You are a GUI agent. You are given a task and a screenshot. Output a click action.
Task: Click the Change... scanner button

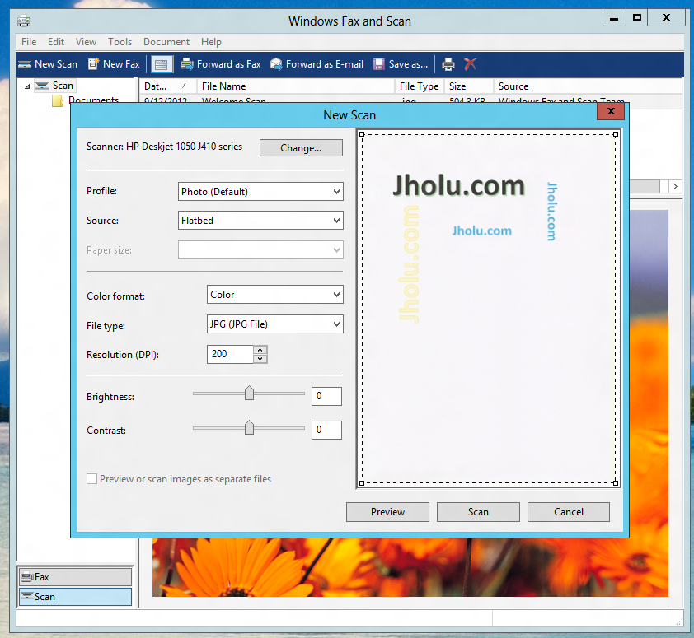pyautogui.click(x=301, y=148)
